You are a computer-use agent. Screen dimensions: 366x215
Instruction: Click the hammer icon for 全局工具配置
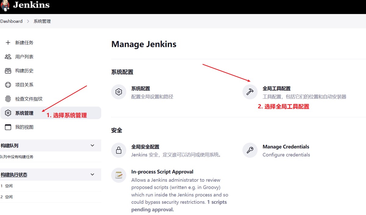pos(250,92)
